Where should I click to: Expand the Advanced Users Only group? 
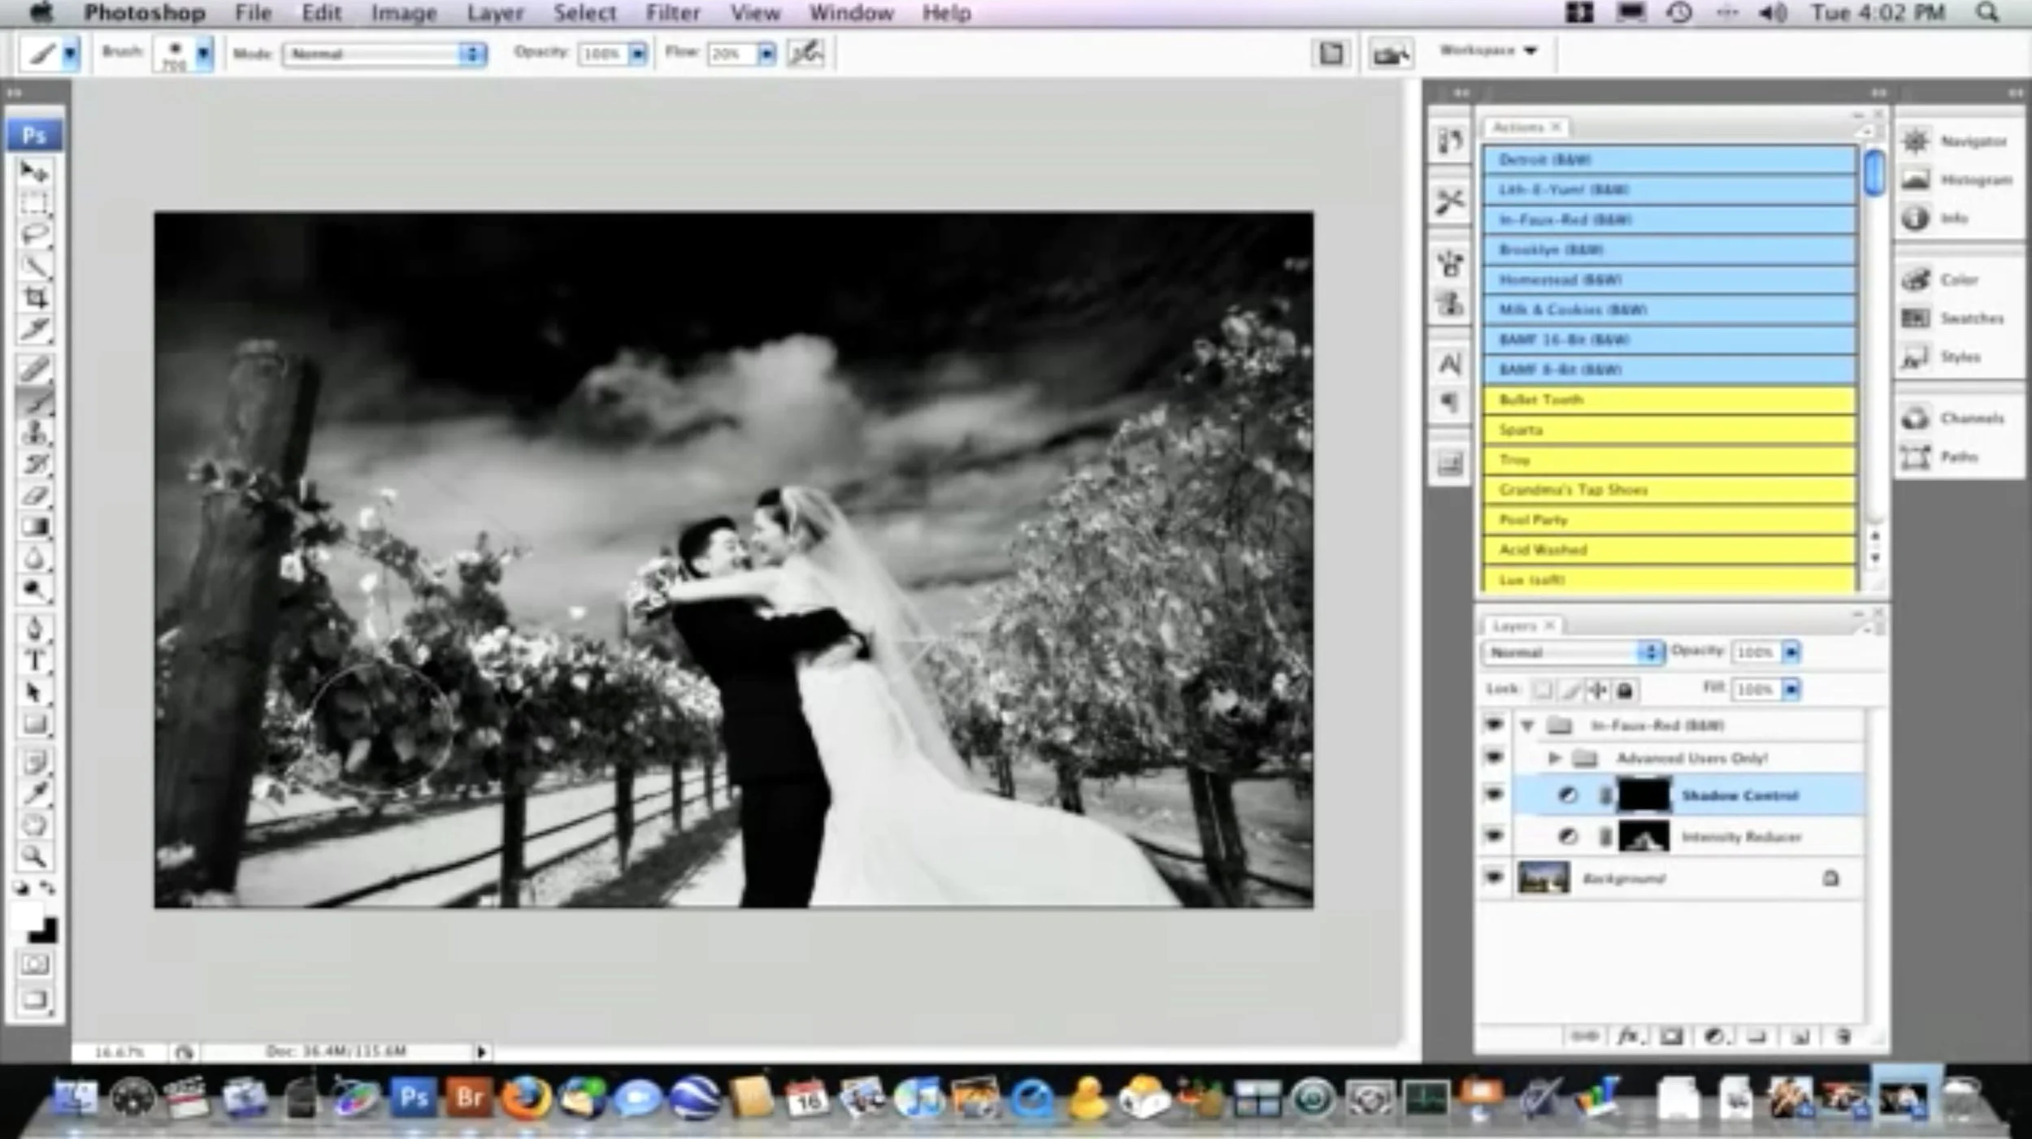pos(1554,758)
